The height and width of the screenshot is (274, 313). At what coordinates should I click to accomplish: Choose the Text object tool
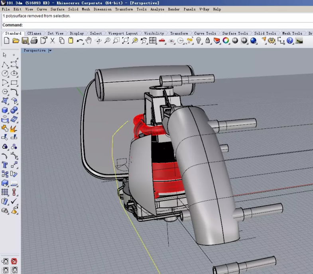(5, 165)
